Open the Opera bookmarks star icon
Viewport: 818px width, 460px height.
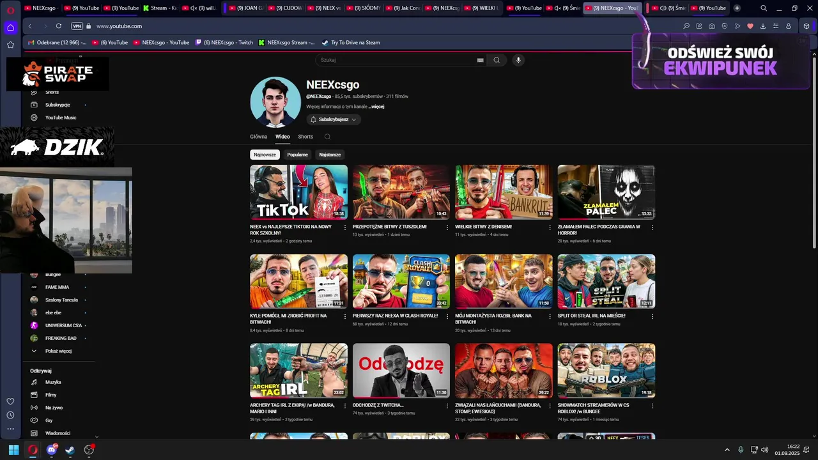[10, 45]
